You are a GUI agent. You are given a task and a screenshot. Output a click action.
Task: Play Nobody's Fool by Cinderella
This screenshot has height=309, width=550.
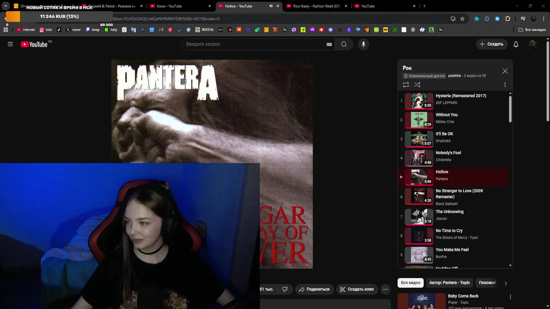(453, 158)
